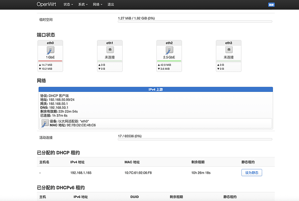The width and height of the screenshot is (299, 201).
Task: Click the IPv4 上游 blue header bar
Action: pos(156,89)
